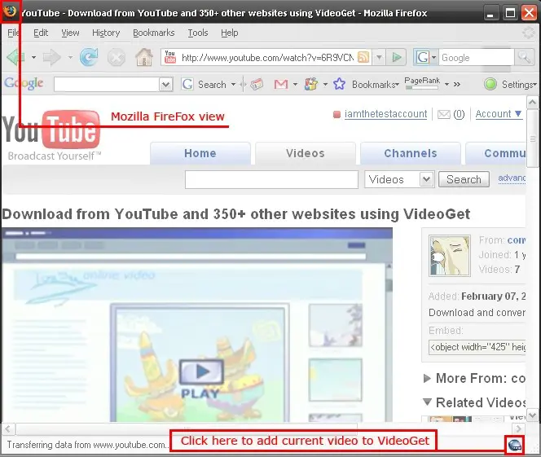Expand the More From section
This screenshot has width=541, height=457.
pyautogui.click(x=427, y=378)
